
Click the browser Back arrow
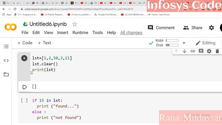click(x=4, y=9)
